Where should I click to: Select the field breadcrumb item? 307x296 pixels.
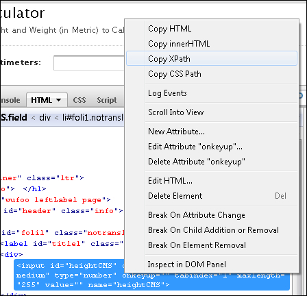coord(14,118)
